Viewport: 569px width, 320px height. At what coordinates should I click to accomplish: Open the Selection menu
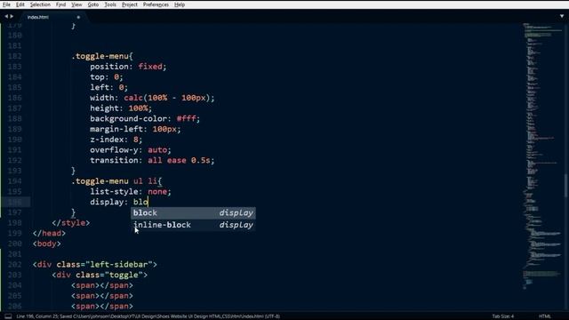click(x=40, y=4)
